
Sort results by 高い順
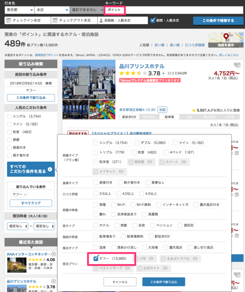coord(175,45)
